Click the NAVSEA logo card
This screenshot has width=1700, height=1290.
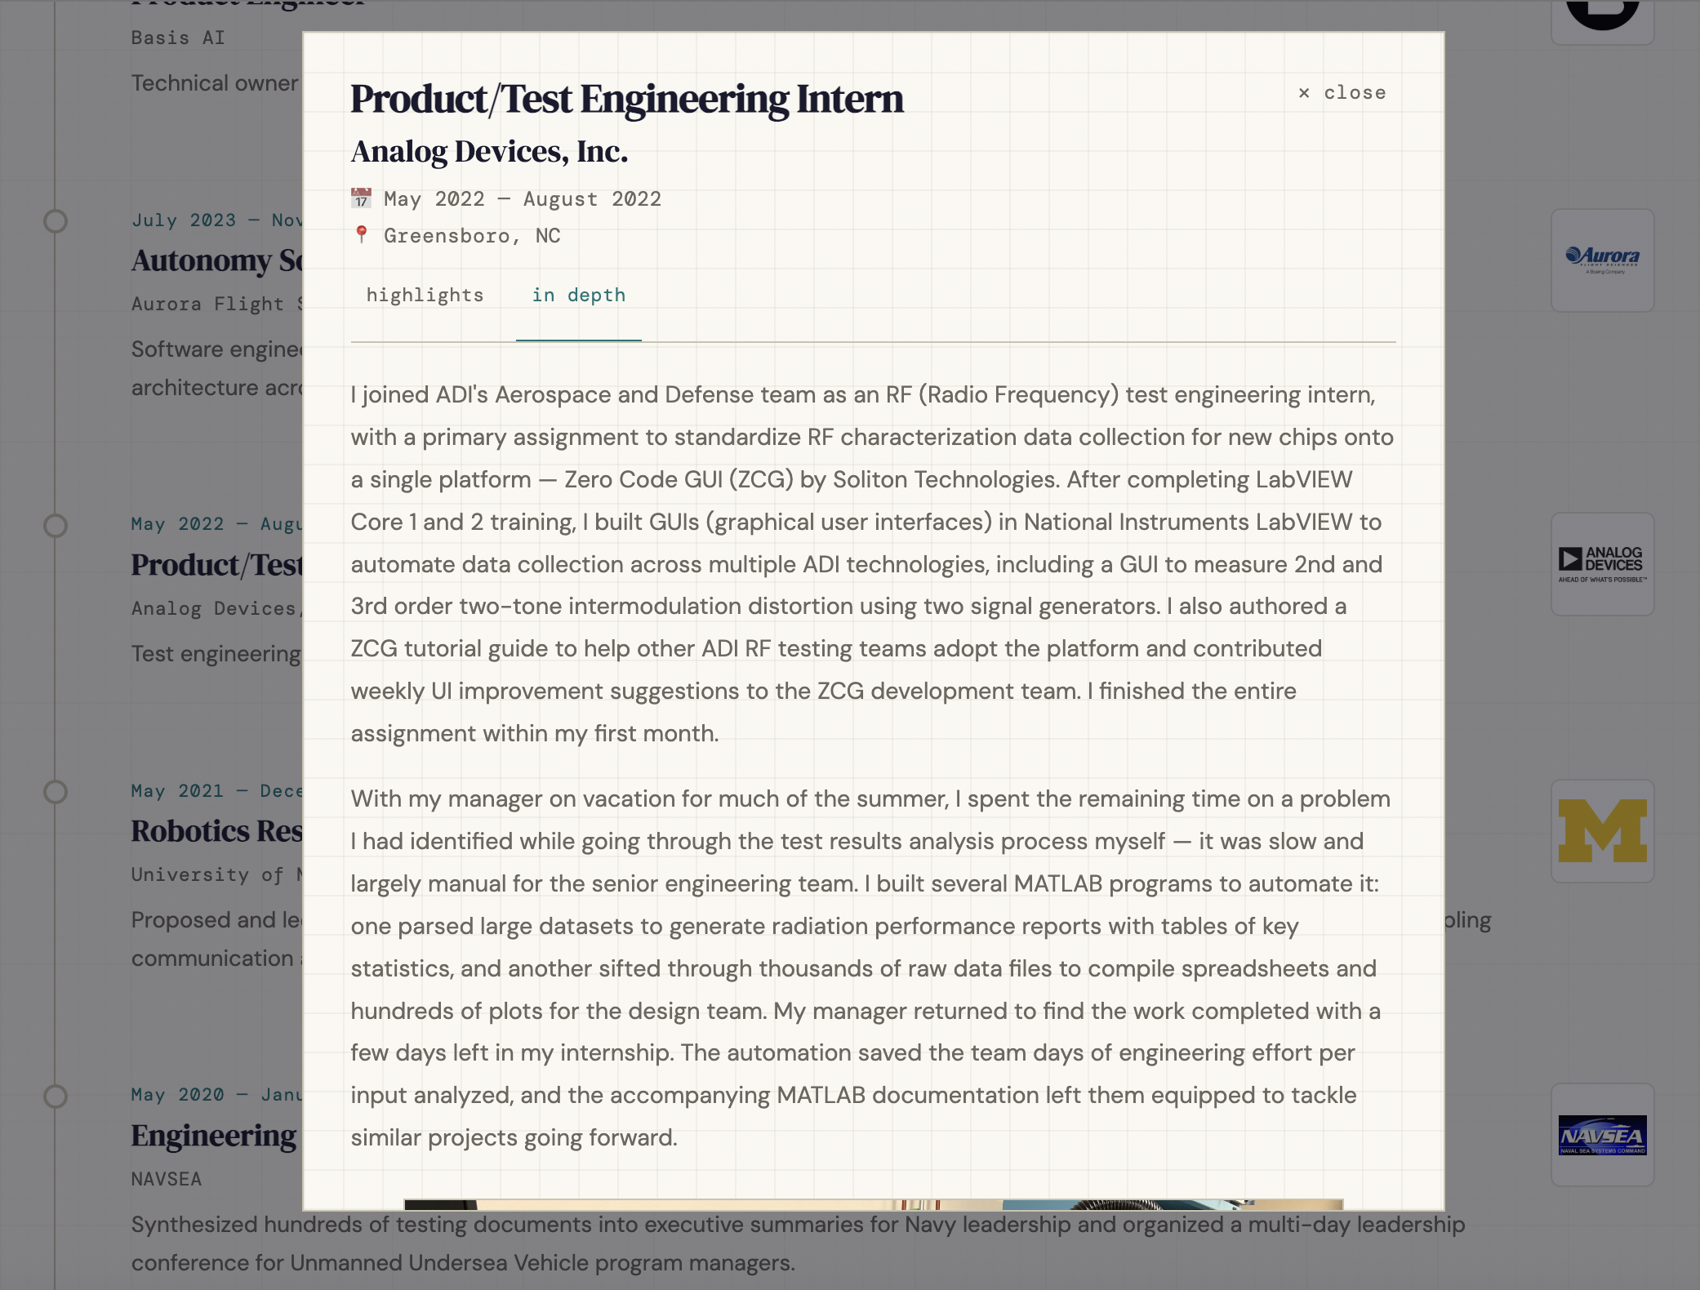pyautogui.click(x=1602, y=1135)
